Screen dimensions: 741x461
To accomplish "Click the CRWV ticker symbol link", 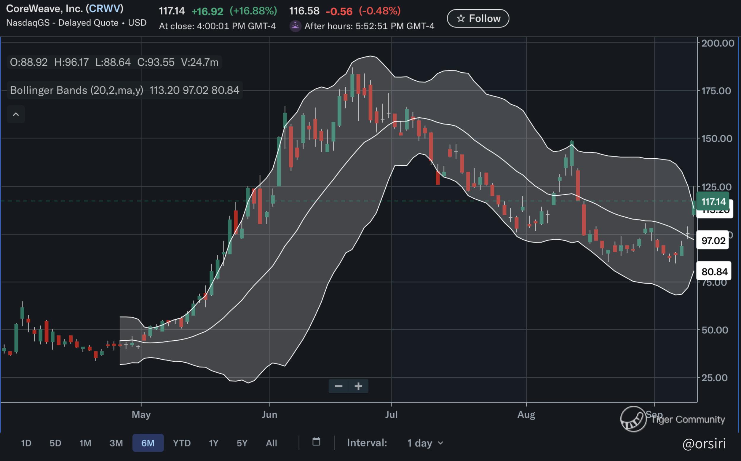I will pos(105,9).
